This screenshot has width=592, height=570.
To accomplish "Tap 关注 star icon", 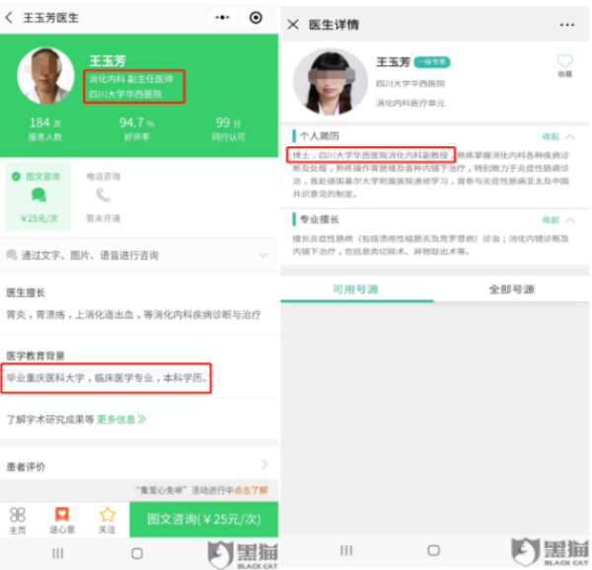I will pos(108,520).
